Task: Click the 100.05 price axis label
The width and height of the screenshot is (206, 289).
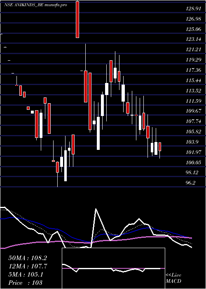Action: (x=193, y=163)
